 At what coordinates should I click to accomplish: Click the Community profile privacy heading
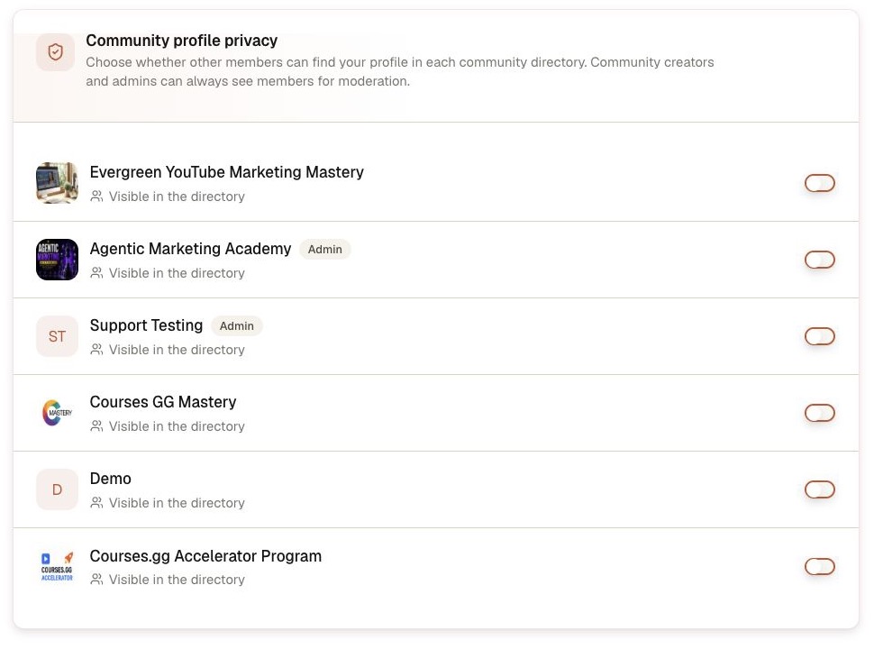pyautogui.click(x=182, y=41)
